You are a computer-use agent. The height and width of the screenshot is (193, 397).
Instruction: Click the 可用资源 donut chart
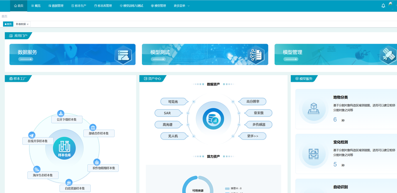coord(198,185)
